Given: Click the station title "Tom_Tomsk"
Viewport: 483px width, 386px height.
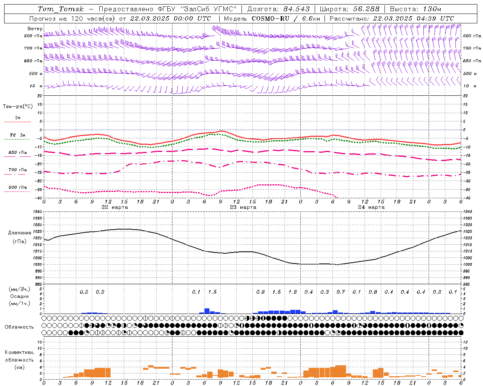Looking at the screenshot, I should (61, 9).
